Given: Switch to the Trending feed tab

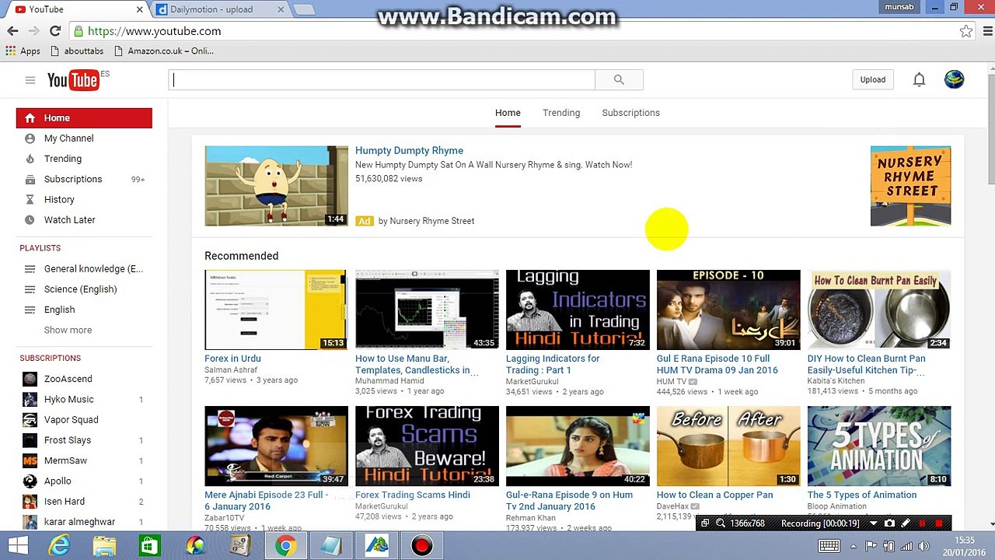Looking at the screenshot, I should [561, 113].
